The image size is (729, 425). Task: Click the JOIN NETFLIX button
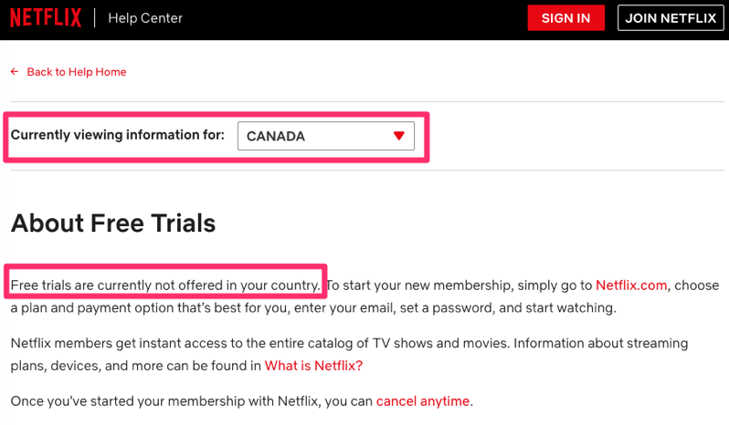tap(671, 18)
